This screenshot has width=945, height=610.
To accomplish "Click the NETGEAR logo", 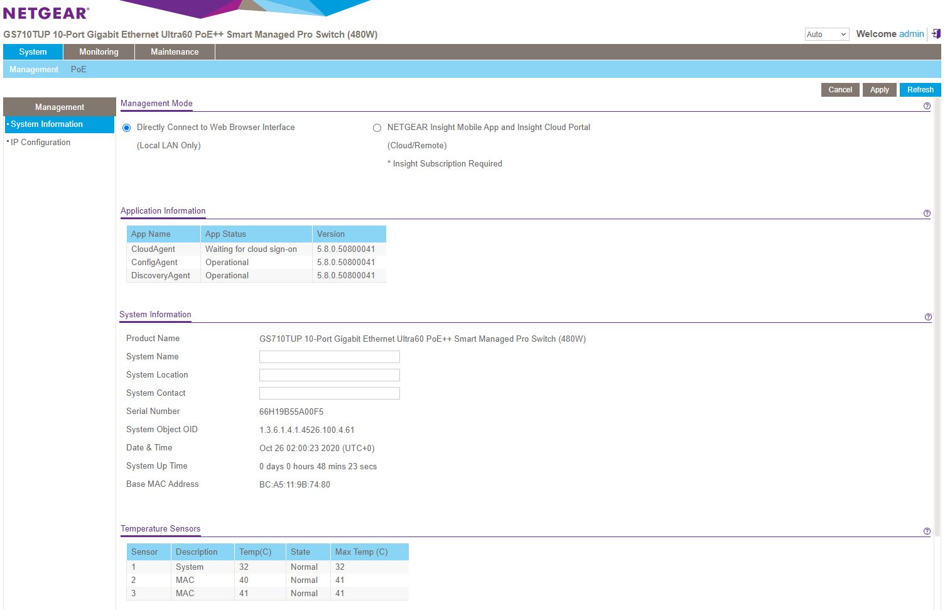I will pos(46,13).
